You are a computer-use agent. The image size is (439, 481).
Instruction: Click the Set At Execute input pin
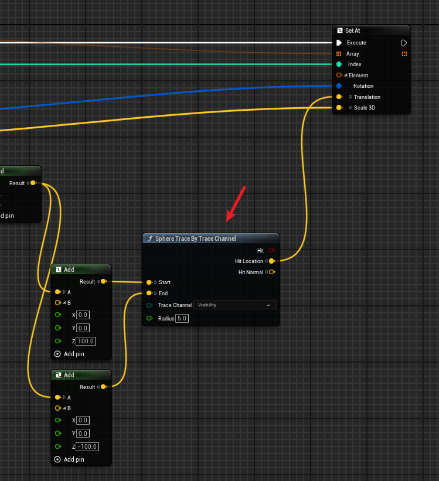click(339, 43)
